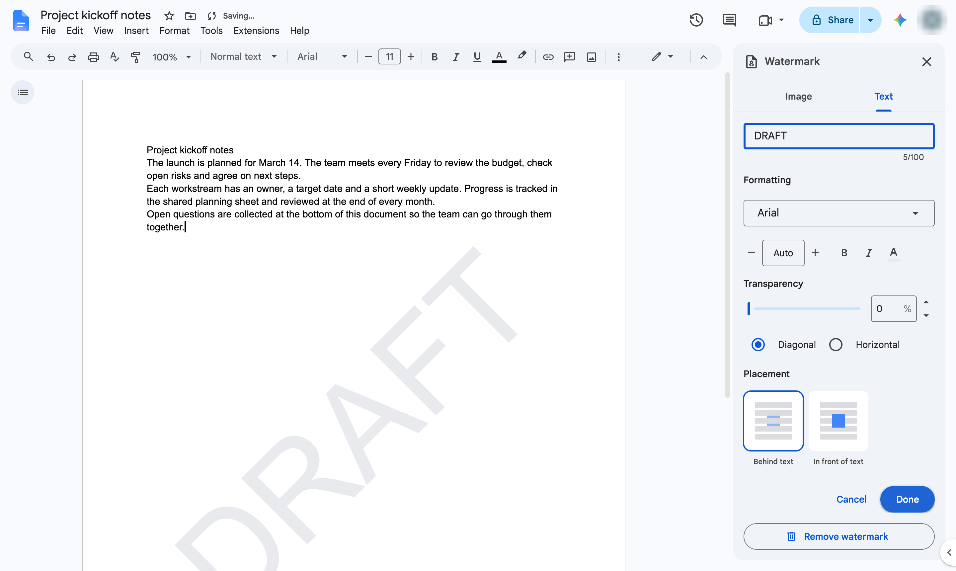The height and width of the screenshot is (571, 956).
Task: Insert image from toolbar icon
Action: click(x=591, y=57)
